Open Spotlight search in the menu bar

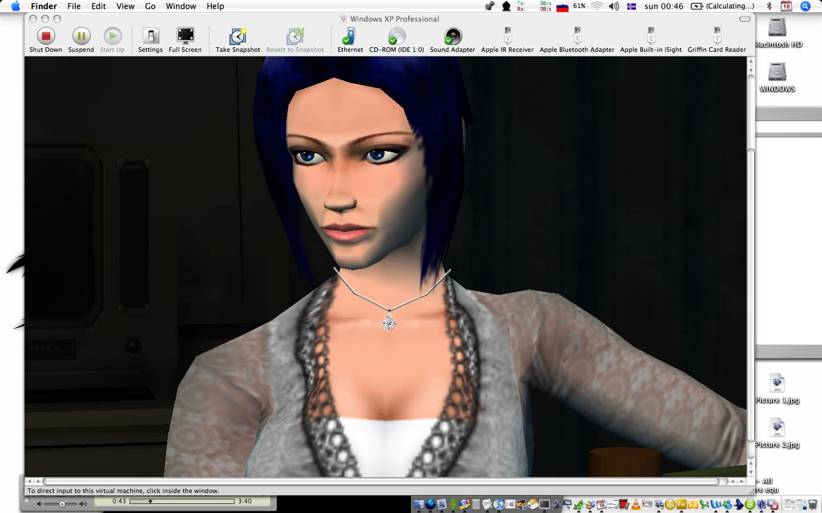tap(805, 6)
